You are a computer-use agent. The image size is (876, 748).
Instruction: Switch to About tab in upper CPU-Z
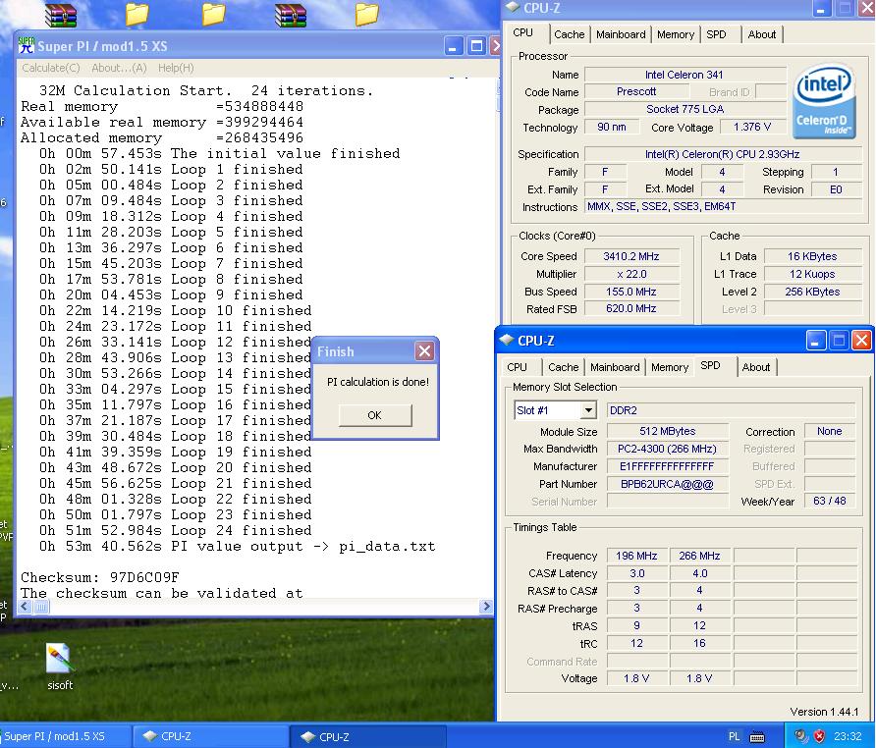[x=762, y=34]
